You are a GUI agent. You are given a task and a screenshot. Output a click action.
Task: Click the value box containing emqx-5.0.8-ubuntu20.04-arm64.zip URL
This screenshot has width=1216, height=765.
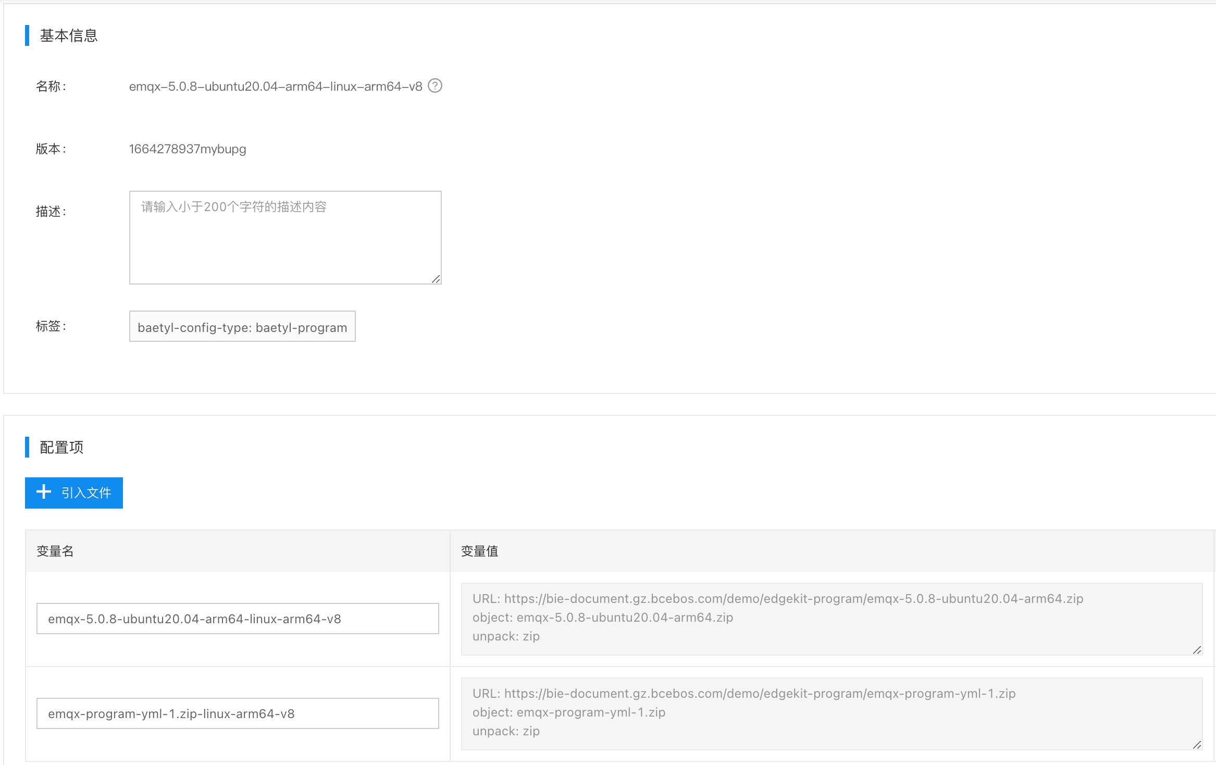(832, 619)
